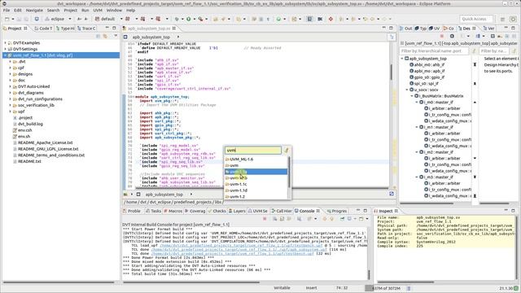The width and height of the screenshot is (521, 293).
Task: Open the File menu
Action: point(7,11)
